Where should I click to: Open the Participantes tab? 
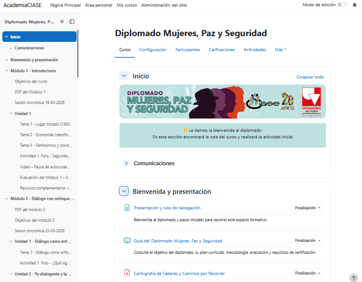(x=188, y=50)
